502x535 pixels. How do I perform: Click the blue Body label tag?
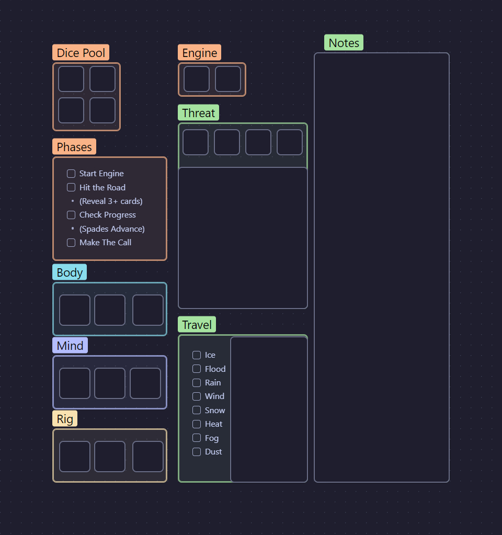coord(70,272)
